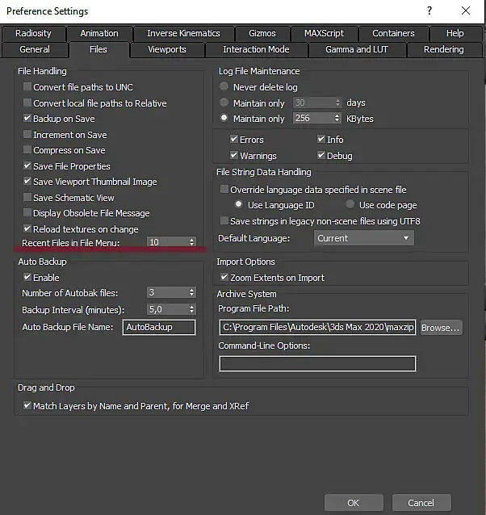Click the Program File Path field

pos(317,328)
